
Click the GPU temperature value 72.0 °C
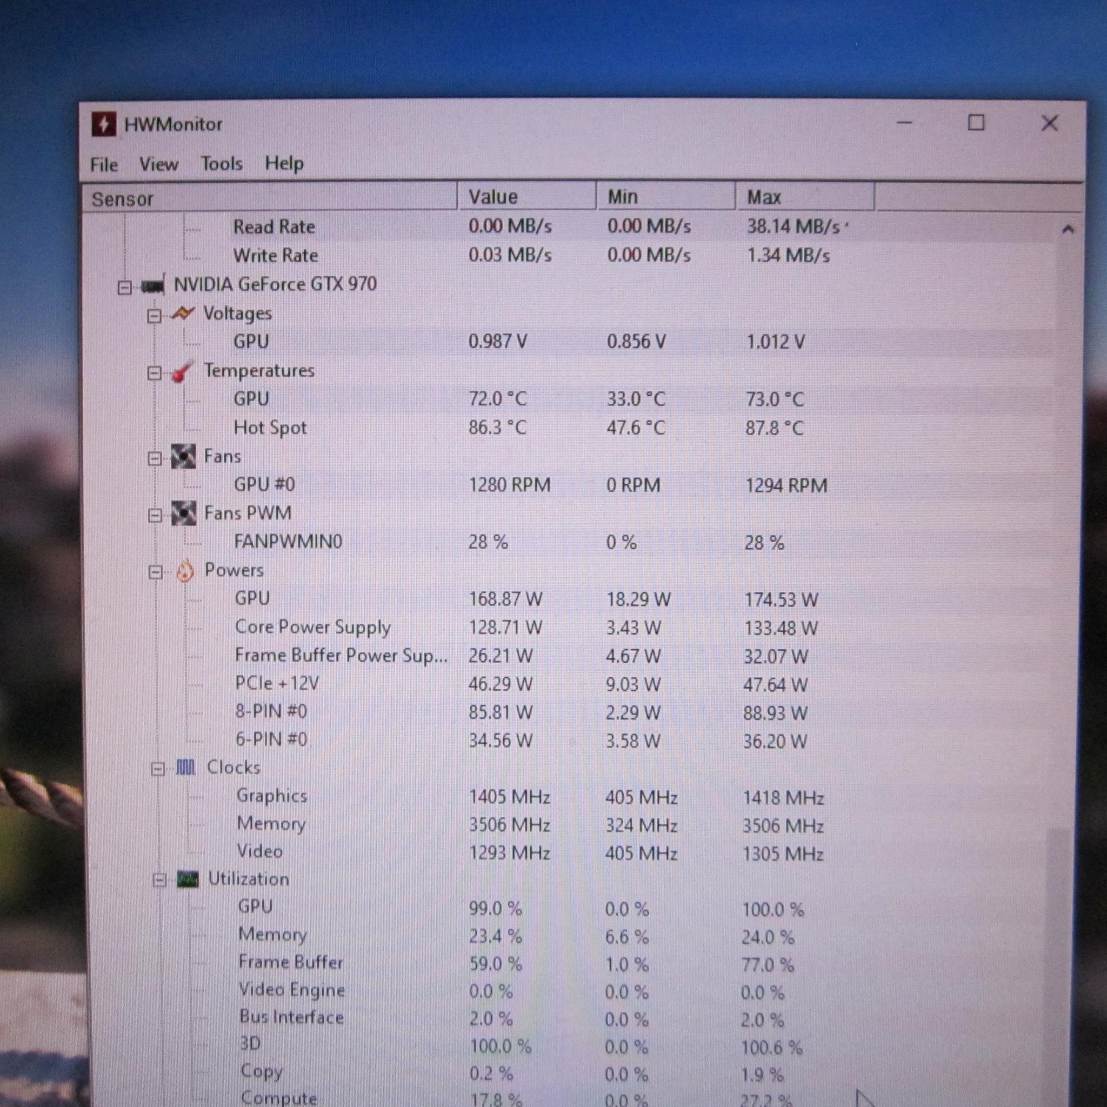(497, 399)
